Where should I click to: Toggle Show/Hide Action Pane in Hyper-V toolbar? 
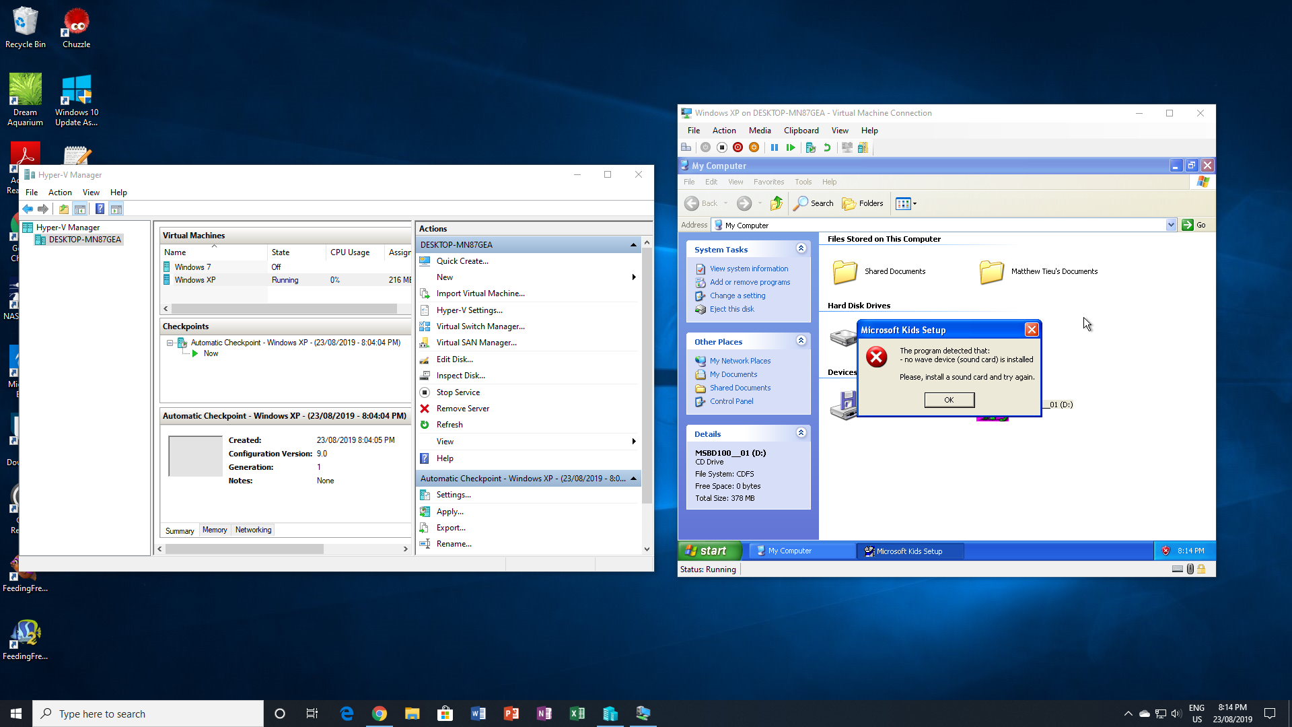click(x=116, y=209)
